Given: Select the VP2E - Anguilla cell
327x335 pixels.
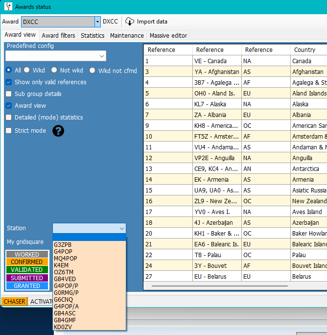Looking at the screenshot, I should (217, 158).
